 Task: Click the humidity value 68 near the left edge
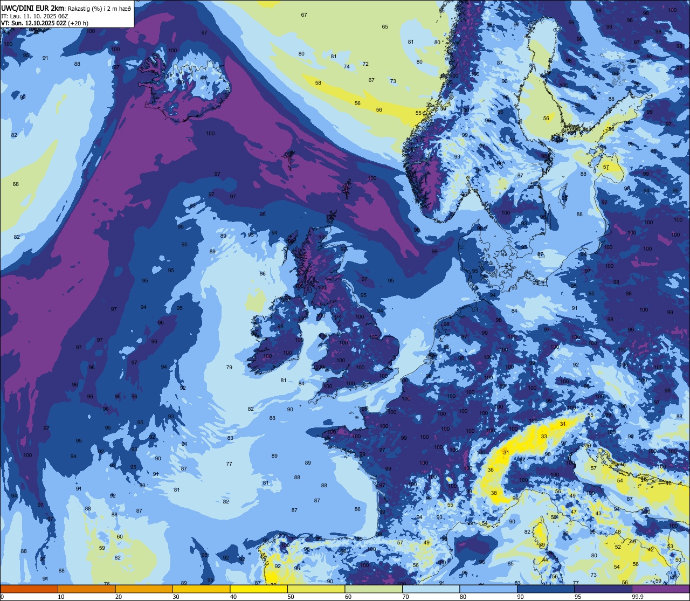coord(16,184)
